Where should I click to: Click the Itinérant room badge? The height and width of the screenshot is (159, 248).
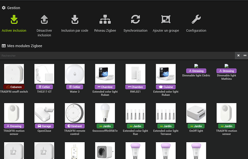75,126
